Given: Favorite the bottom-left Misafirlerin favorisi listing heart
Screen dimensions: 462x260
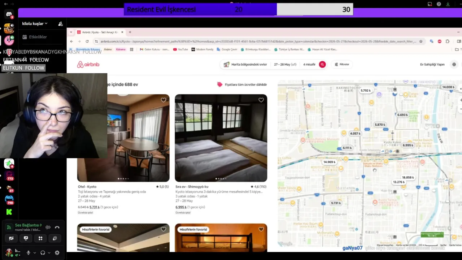Looking at the screenshot, I should 164,229.
